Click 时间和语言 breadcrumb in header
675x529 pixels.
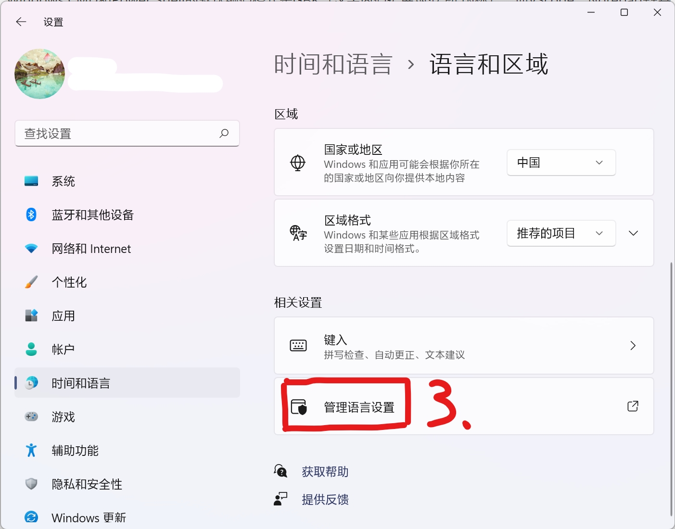[333, 64]
